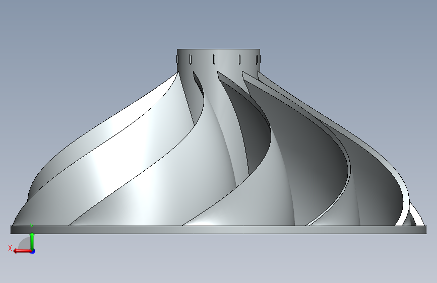Click the red X axis arrow of the triad
437x283 pixels.
click(22, 251)
